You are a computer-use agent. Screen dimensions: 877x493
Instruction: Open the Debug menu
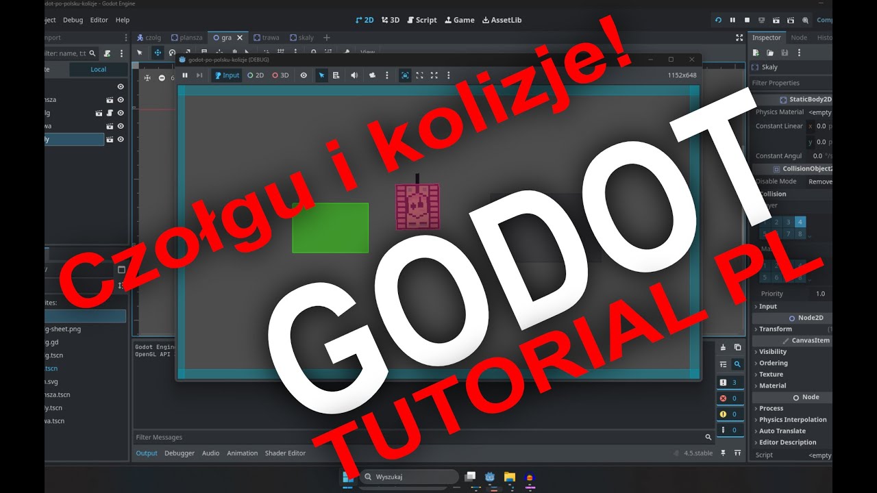click(73, 20)
